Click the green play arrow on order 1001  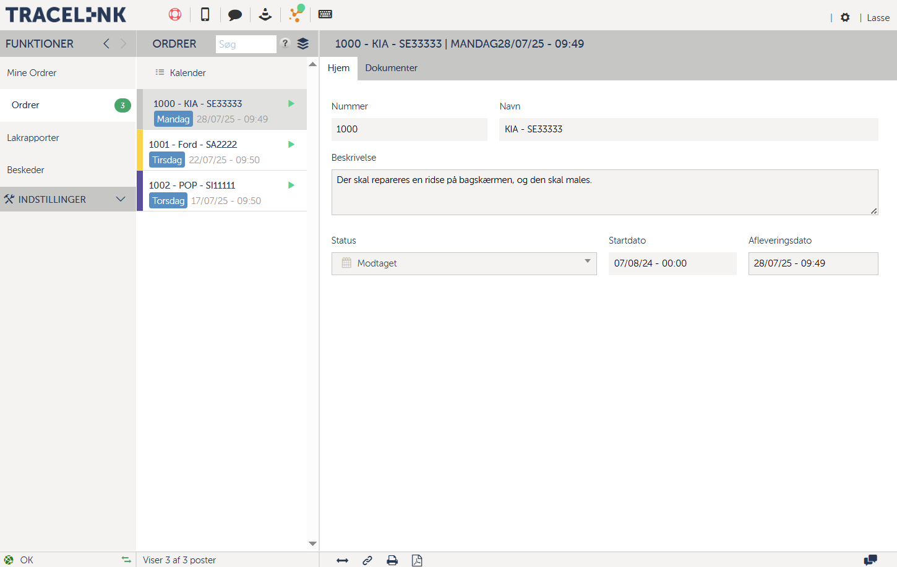(x=291, y=145)
